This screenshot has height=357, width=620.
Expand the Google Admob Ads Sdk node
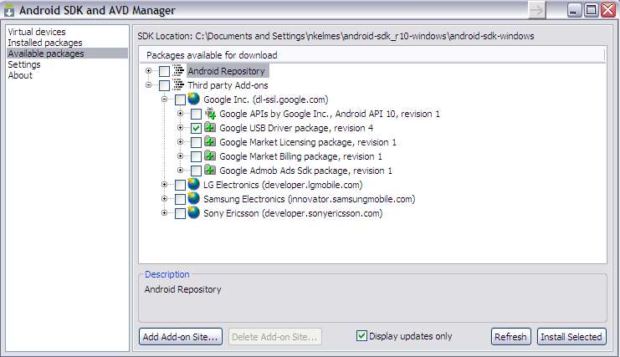[x=180, y=171]
